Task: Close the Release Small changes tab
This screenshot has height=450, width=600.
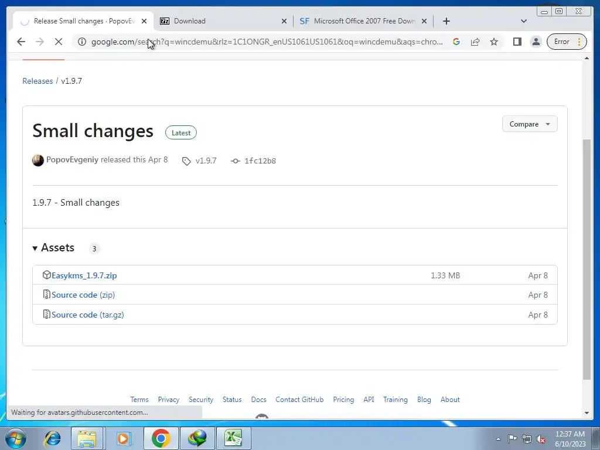Action: tap(144, 21)
